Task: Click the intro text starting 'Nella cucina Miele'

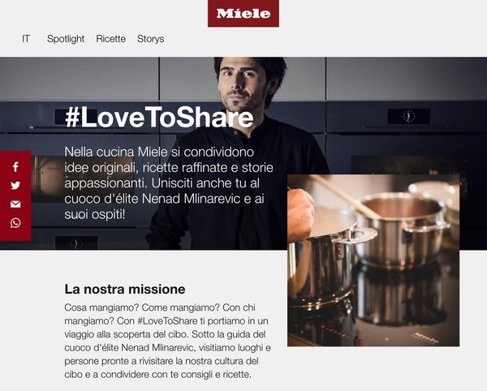Action: [169, 183]
